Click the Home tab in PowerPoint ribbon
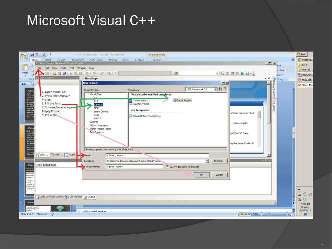This screenshot has height=249, width=332. [35, 60]
